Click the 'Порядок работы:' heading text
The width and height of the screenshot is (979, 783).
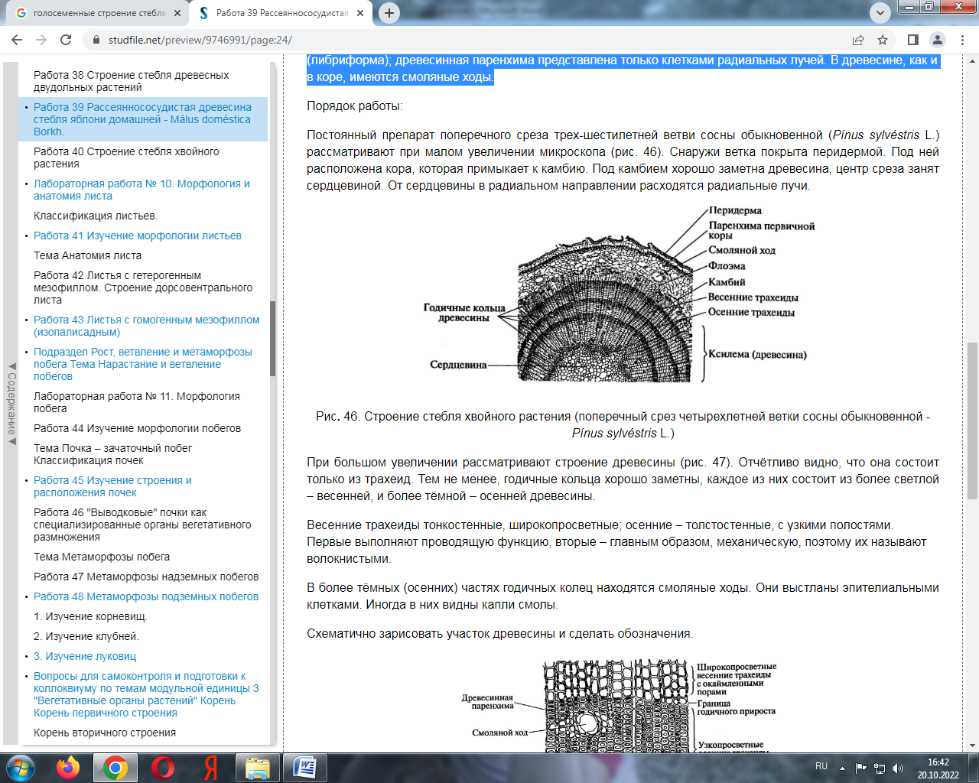click(x=355, y=106)
